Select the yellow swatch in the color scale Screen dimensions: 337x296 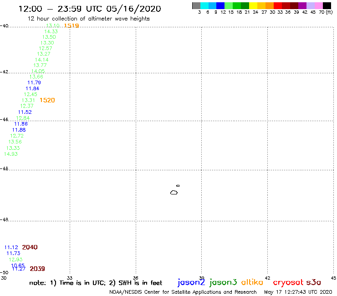[253, 5]
